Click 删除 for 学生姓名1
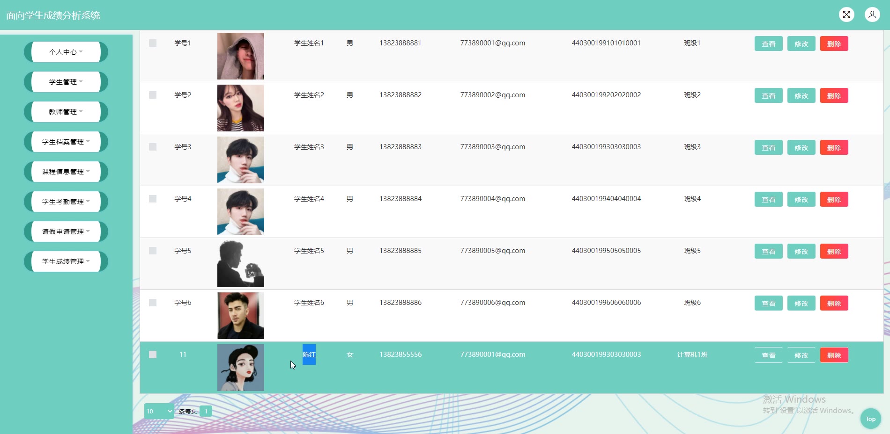 pyautogui.click(x=834, y=43)
